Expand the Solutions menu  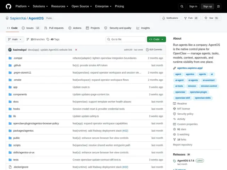[40, 6]
